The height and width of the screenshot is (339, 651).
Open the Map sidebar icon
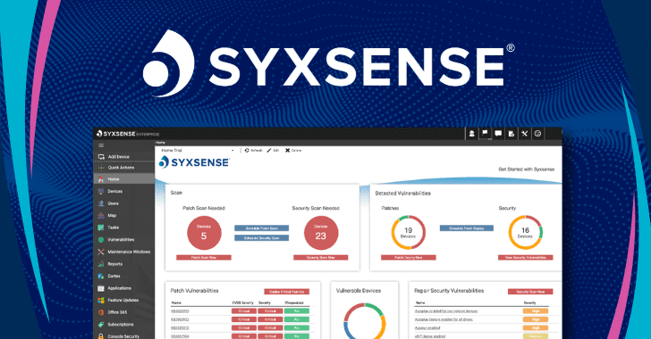(101, 216)
